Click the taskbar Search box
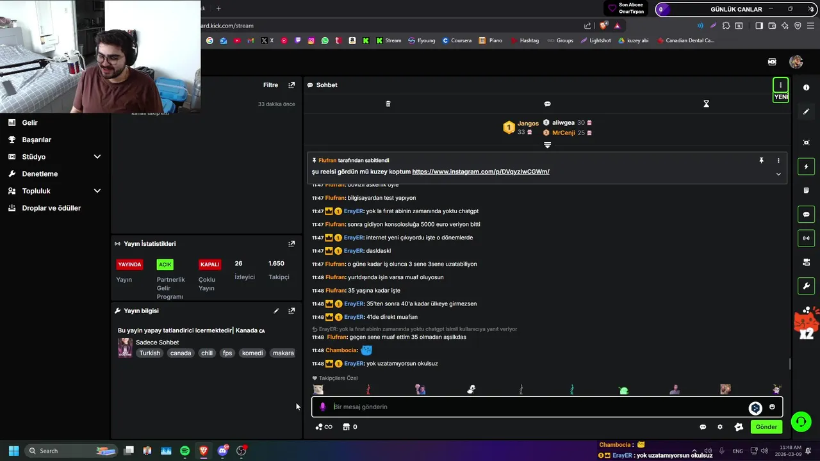The height and width of the screenshot is (461, 820). coord(70,451)
